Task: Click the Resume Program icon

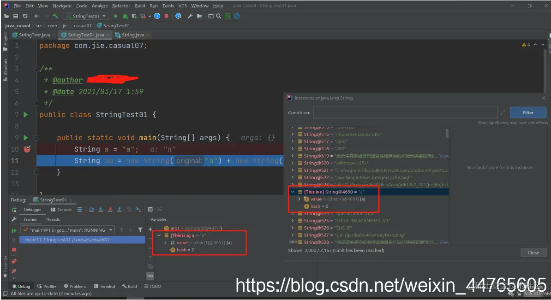Action: pyautogui.click(x=14, y=230)
